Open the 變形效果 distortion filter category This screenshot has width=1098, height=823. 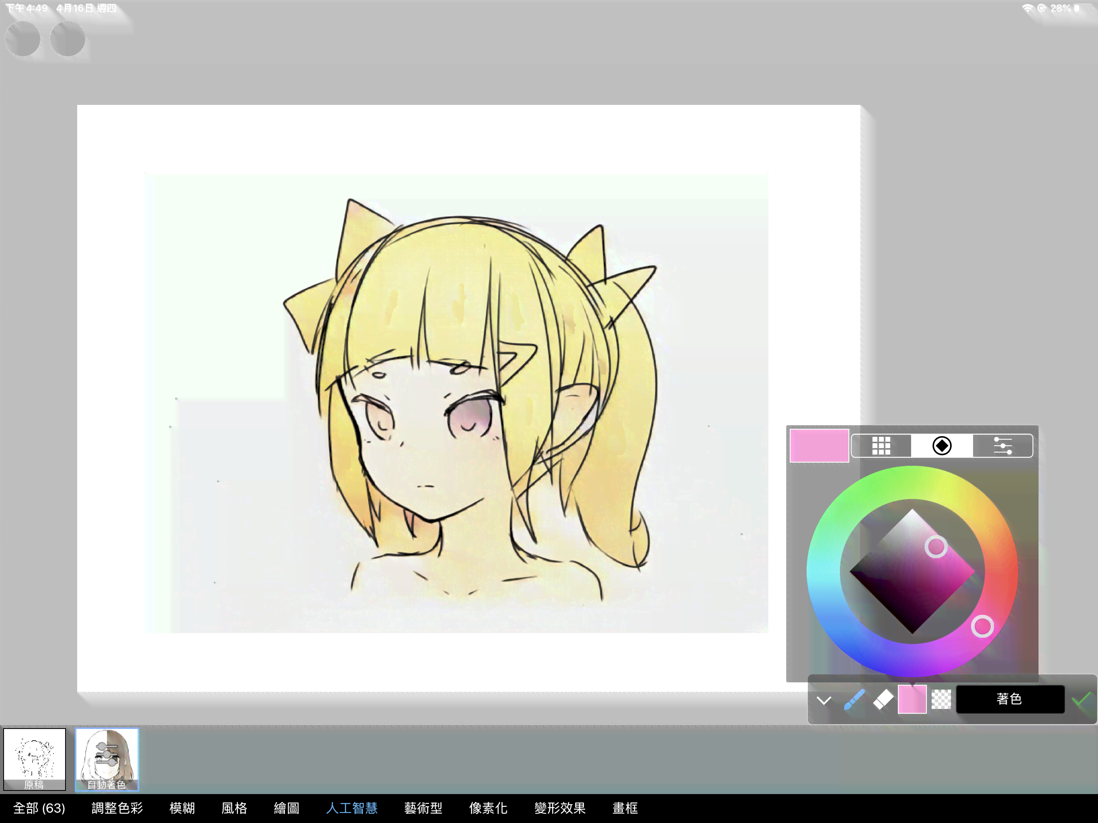tap(560, 808)
